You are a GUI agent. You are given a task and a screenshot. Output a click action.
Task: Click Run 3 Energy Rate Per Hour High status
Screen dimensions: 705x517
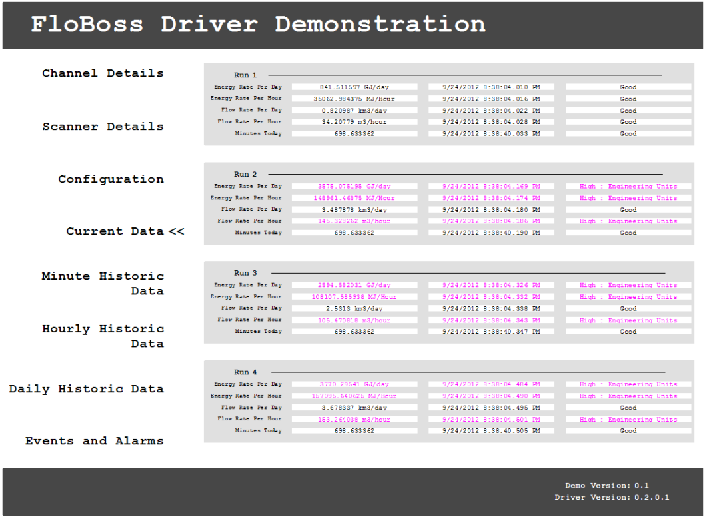(628, 297)
